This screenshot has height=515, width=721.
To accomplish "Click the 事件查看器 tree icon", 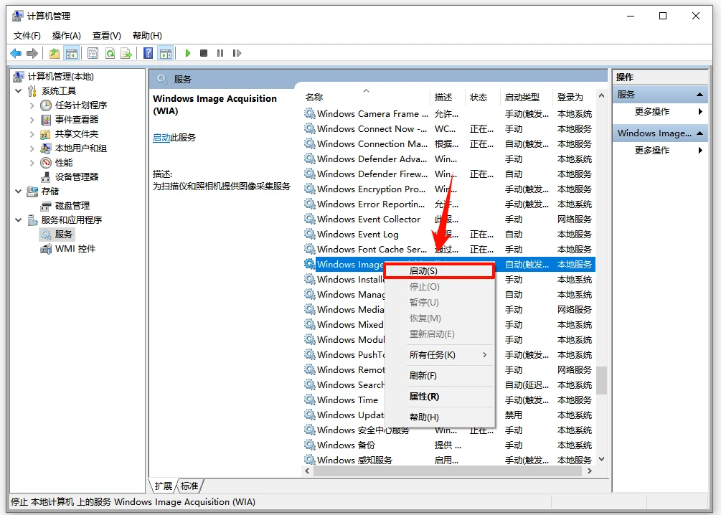I will tap(45, 120).
